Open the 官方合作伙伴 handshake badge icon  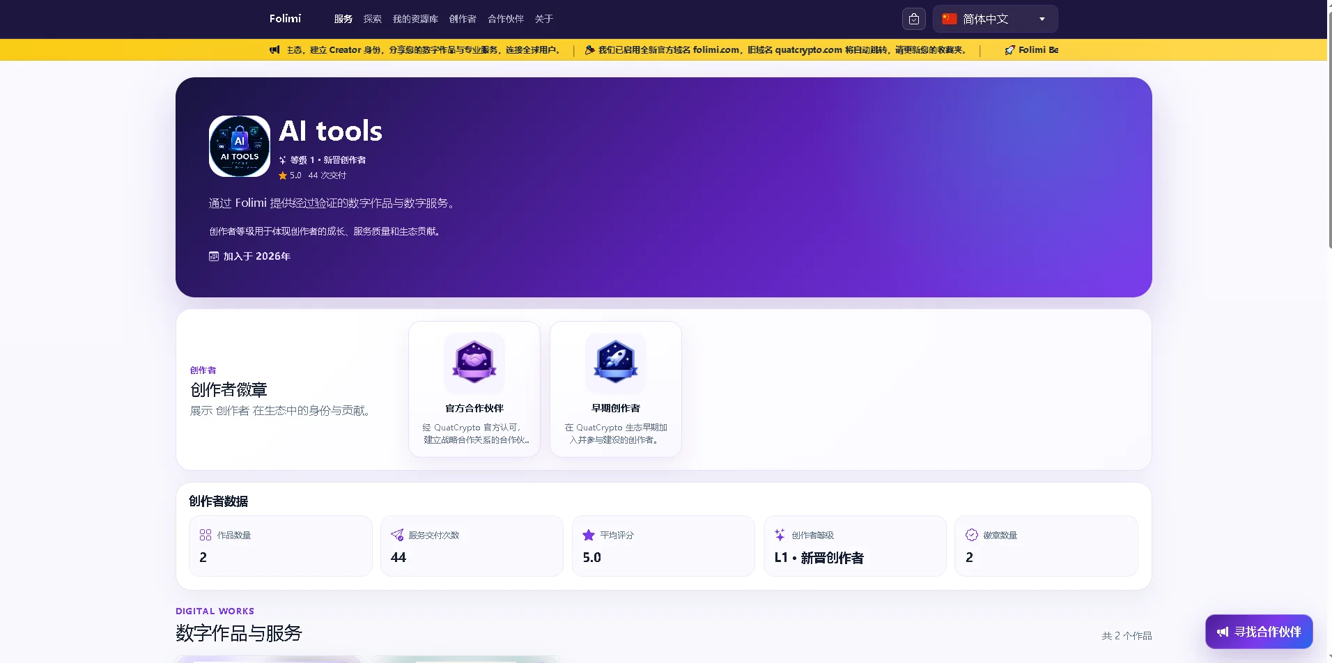474,362
